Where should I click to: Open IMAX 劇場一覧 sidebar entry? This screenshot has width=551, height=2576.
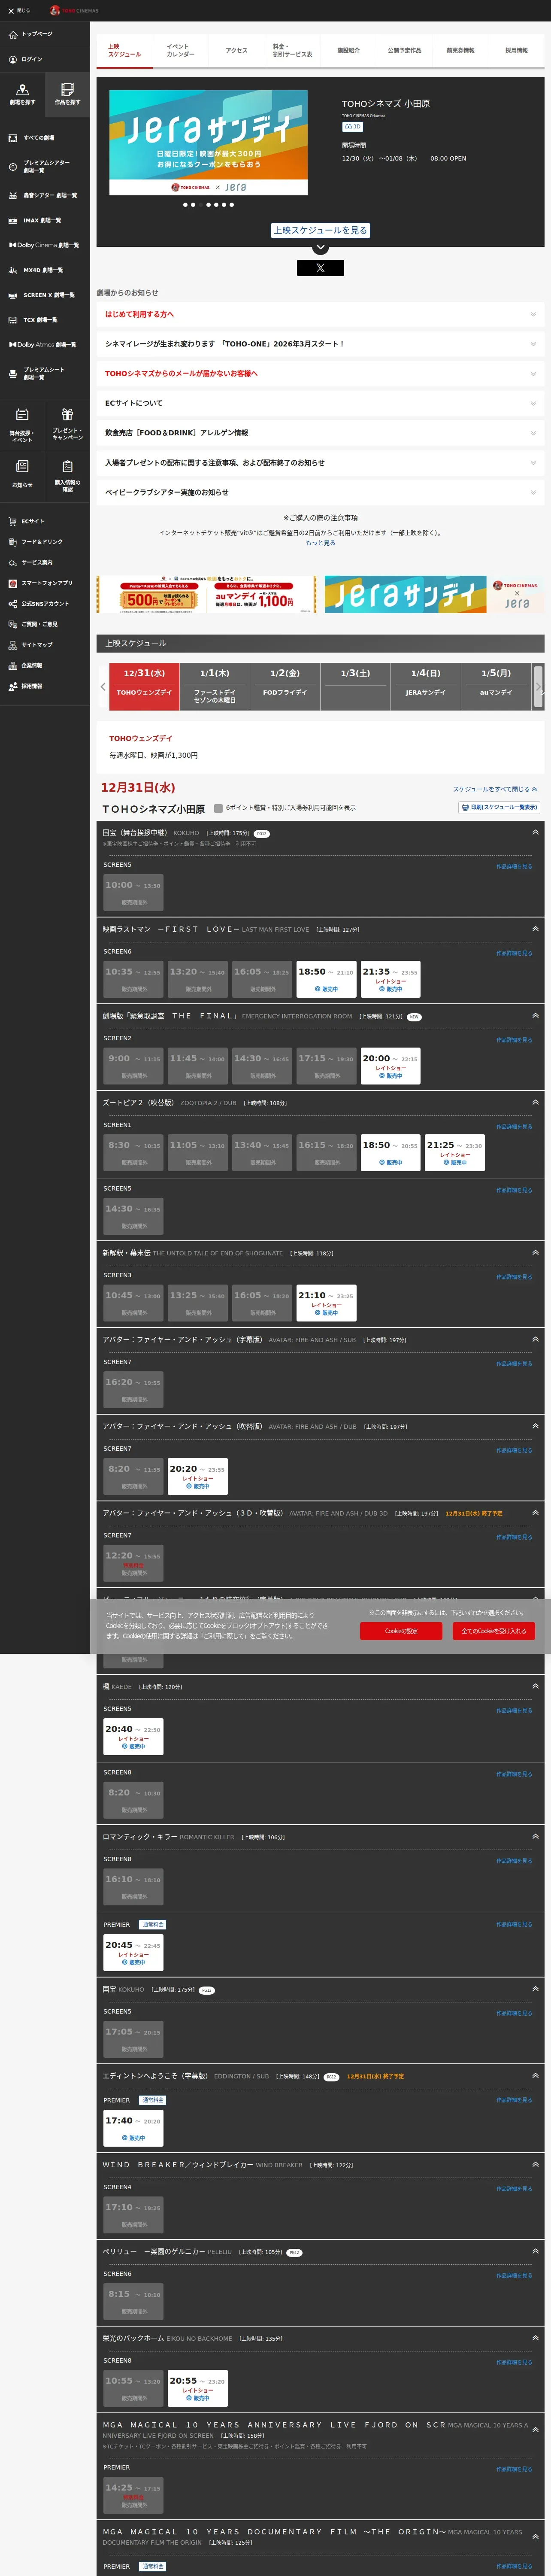[35, 220]
